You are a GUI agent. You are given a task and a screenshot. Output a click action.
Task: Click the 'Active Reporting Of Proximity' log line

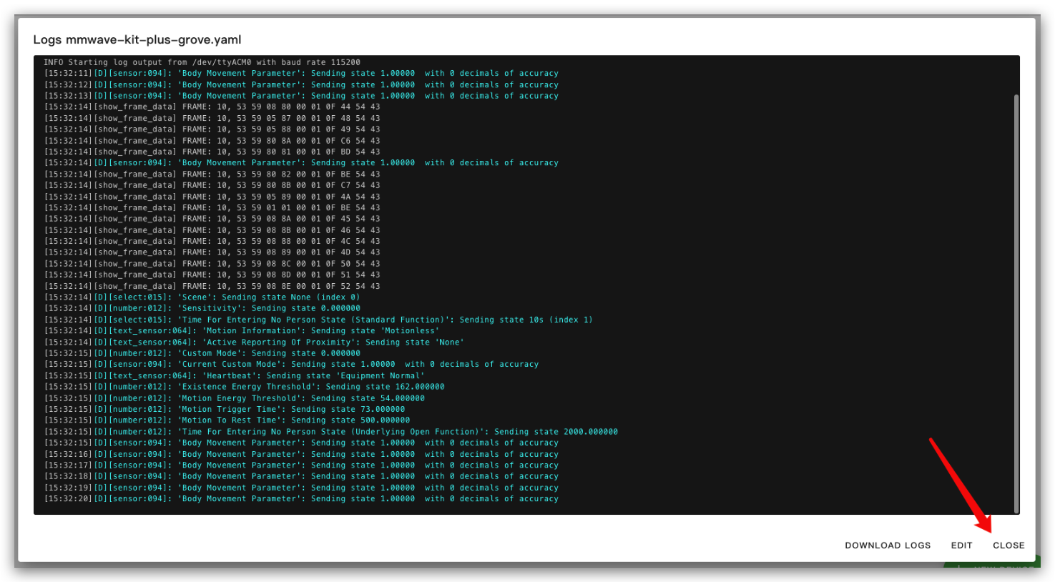point(254,342)
